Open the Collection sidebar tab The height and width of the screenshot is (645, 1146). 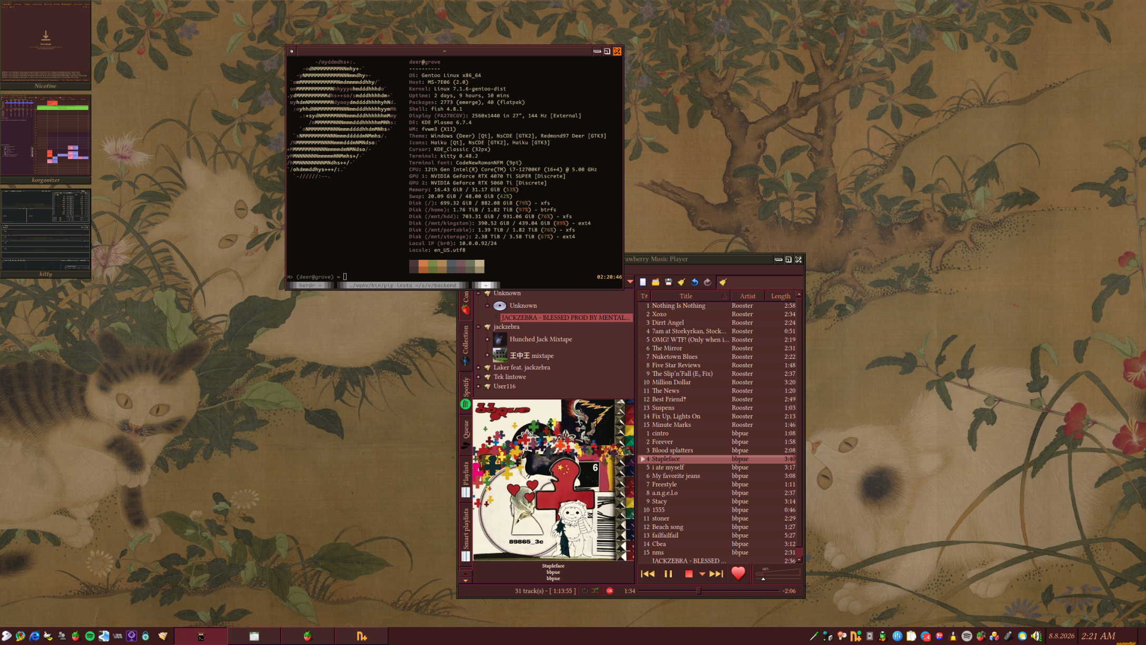[466, 345]
